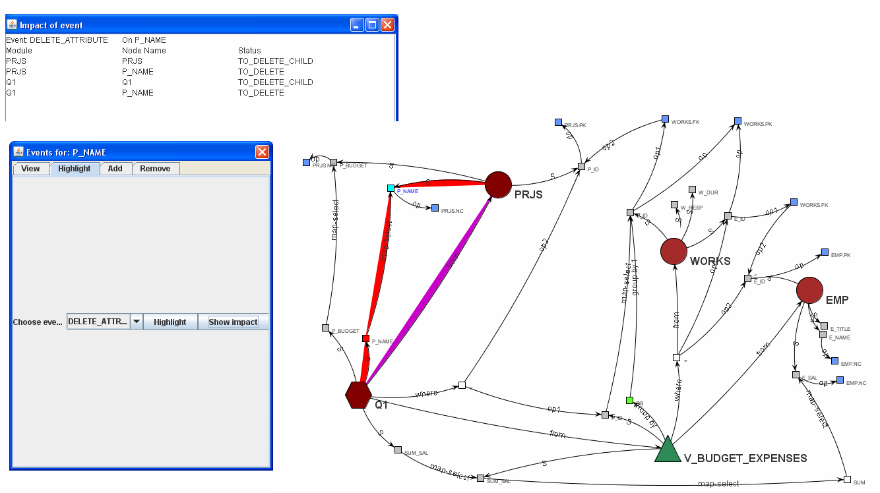The height and width of the screenshot is (493, 880).
Task: Click the Java icon in Events for P_NAME title bar
Action: (18, 152)
